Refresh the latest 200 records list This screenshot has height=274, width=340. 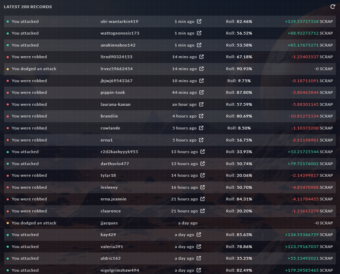pyautogui.click(x=332, y=7)
